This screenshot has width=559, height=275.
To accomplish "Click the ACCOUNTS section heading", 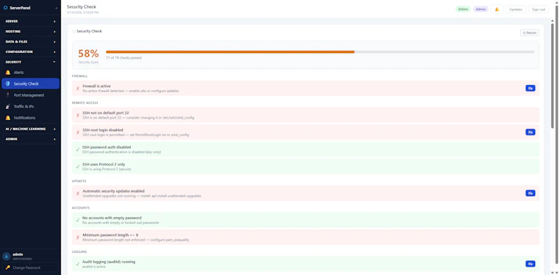I will pos(80,208).
